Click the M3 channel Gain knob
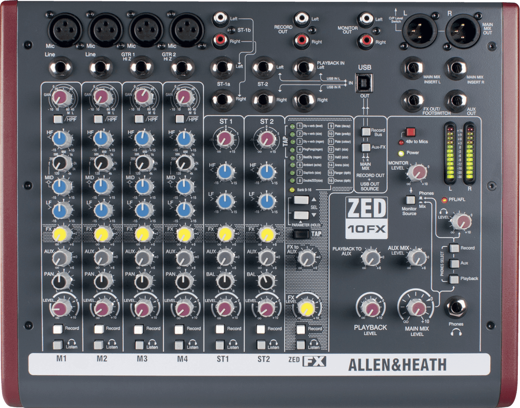 click(142, 97)
